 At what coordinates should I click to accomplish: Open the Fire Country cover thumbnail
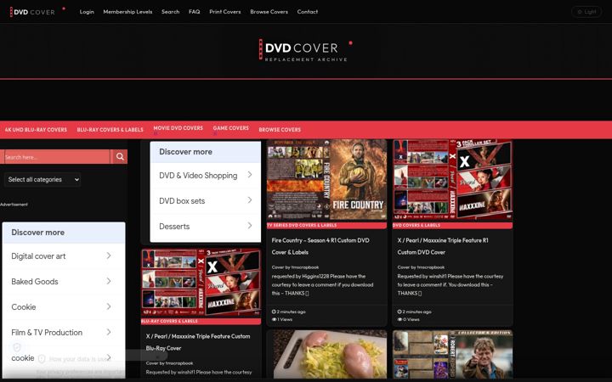tap(326, 181)
